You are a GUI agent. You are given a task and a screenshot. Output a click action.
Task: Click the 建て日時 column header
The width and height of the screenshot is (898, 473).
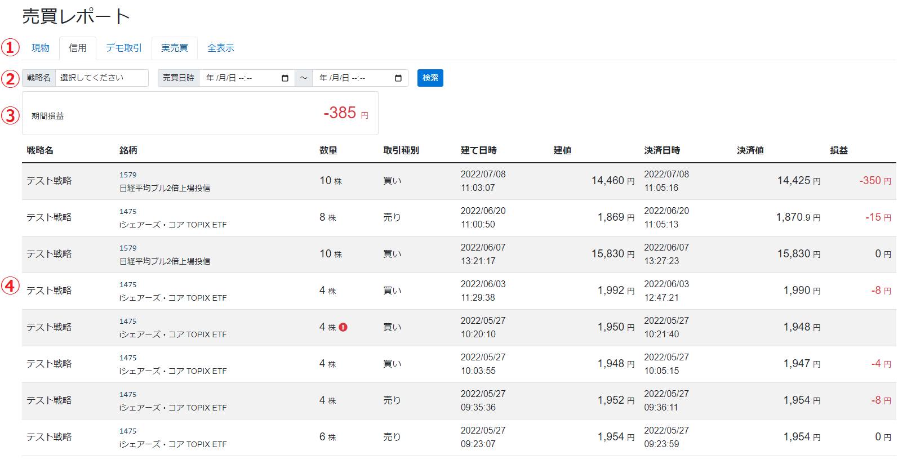pyautogui.click(x=479, y=150)
